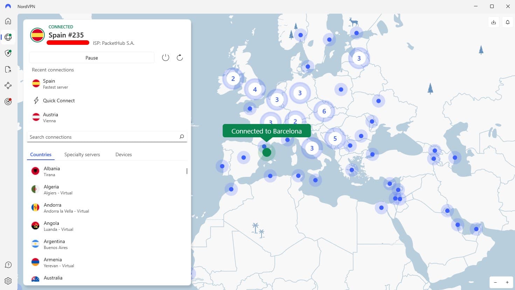Click map cluster marker labeled 2 over Ireland
This screenshot has width=515, height=290.
(x=233, y=79)
